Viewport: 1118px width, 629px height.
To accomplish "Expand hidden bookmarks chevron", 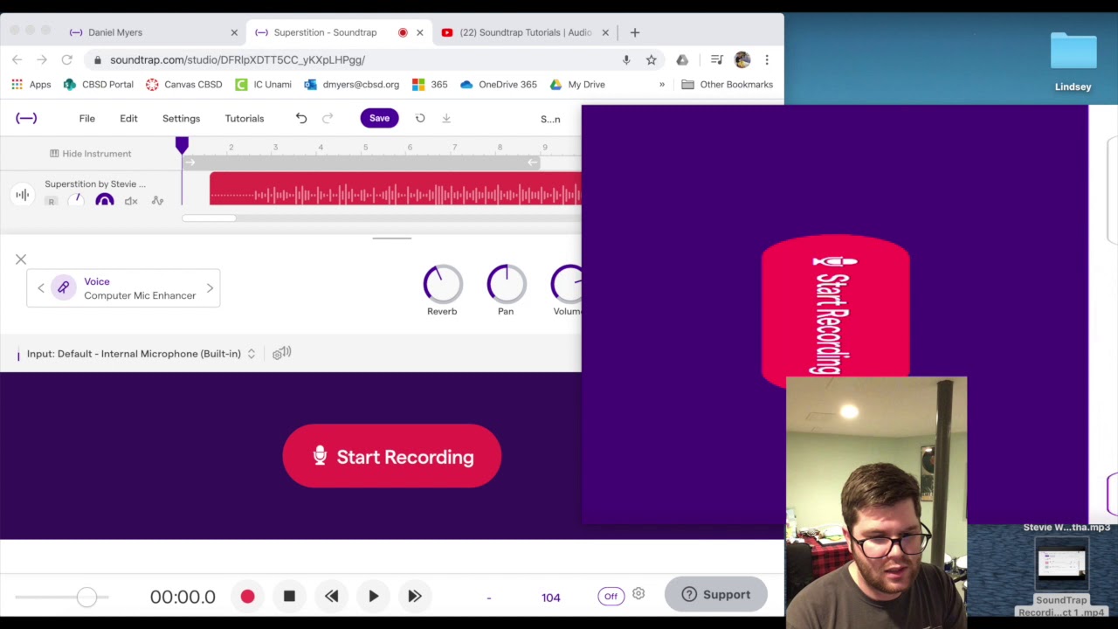I will click(x=661, y=85).
